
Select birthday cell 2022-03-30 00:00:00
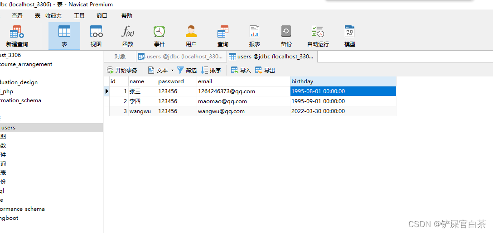tap(343, 111)
